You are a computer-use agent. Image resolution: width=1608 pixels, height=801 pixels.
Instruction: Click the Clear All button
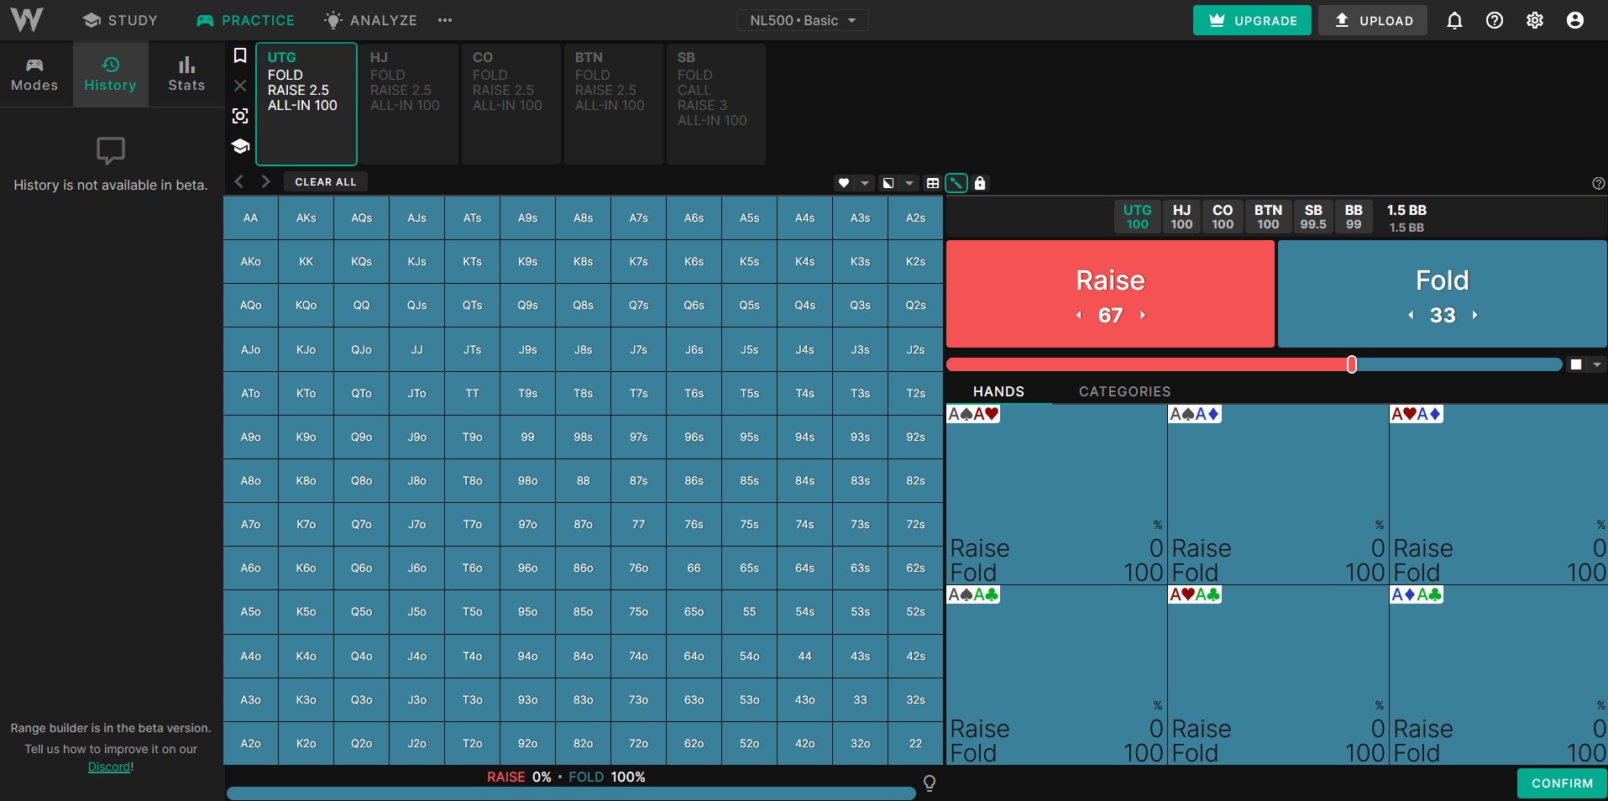coord(326,181)
